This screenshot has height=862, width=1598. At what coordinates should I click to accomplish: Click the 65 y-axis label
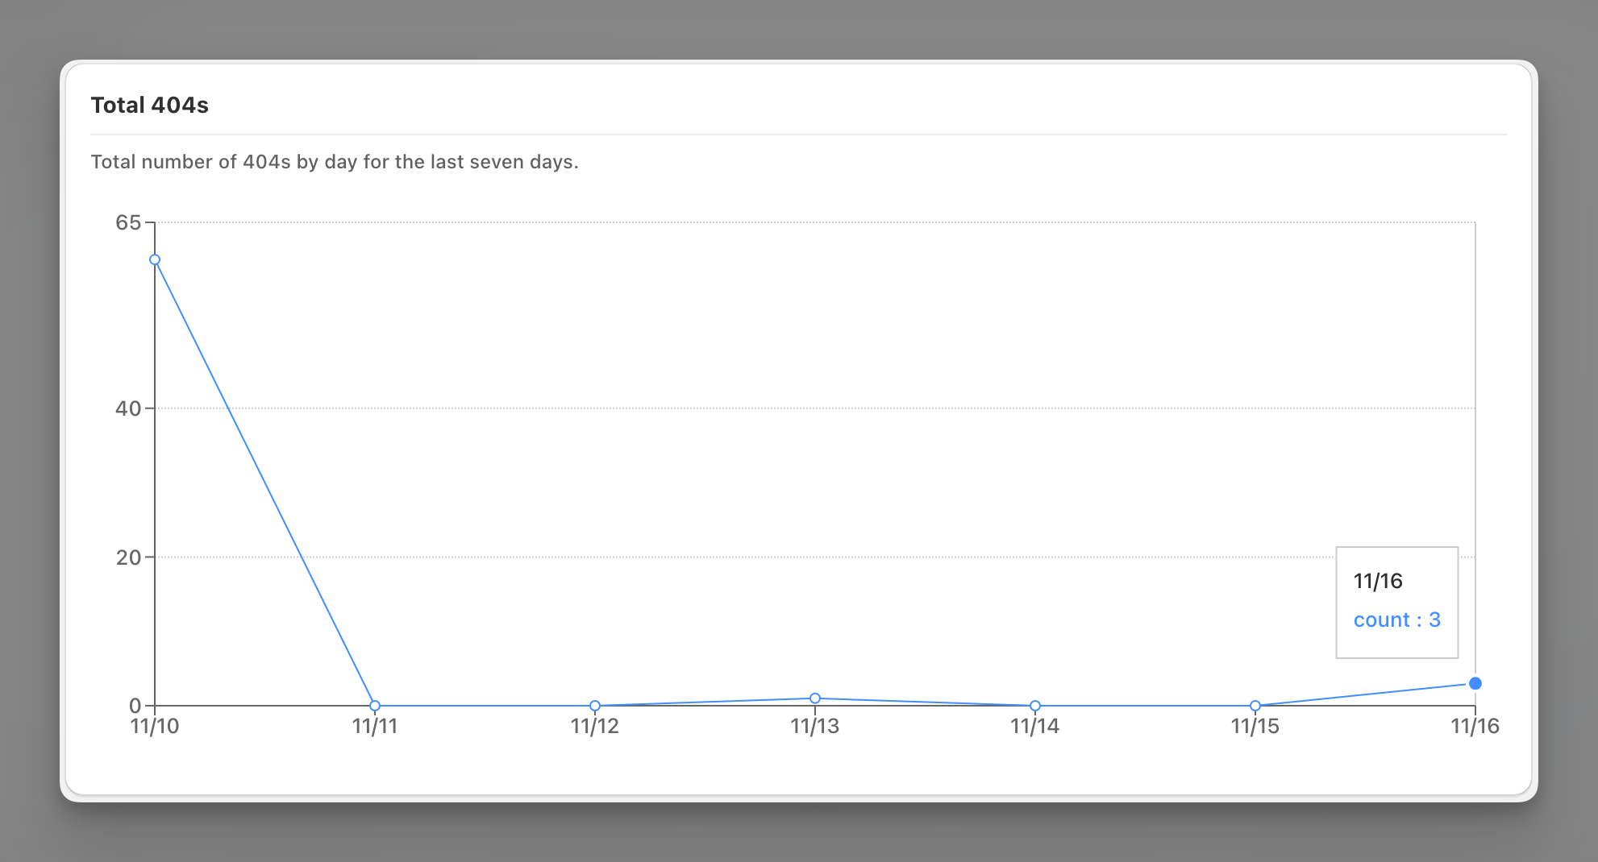click(x=128, y=222)
